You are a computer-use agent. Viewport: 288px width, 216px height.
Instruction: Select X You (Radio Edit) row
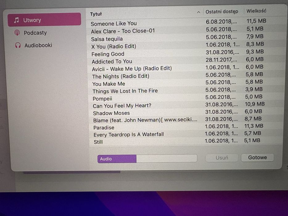pos(186,46)
